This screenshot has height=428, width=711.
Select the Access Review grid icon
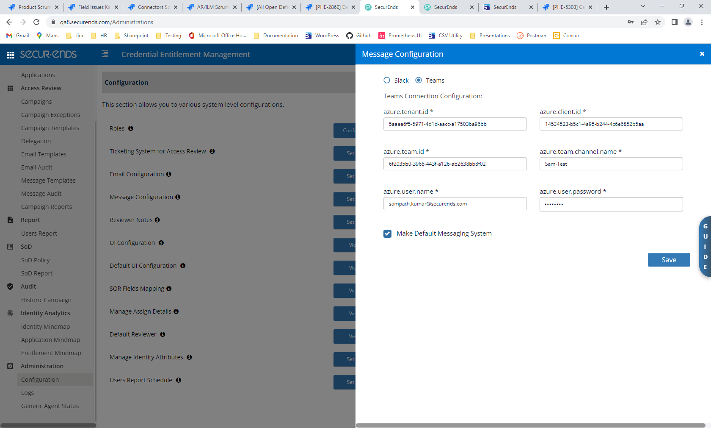click(10, 88)
